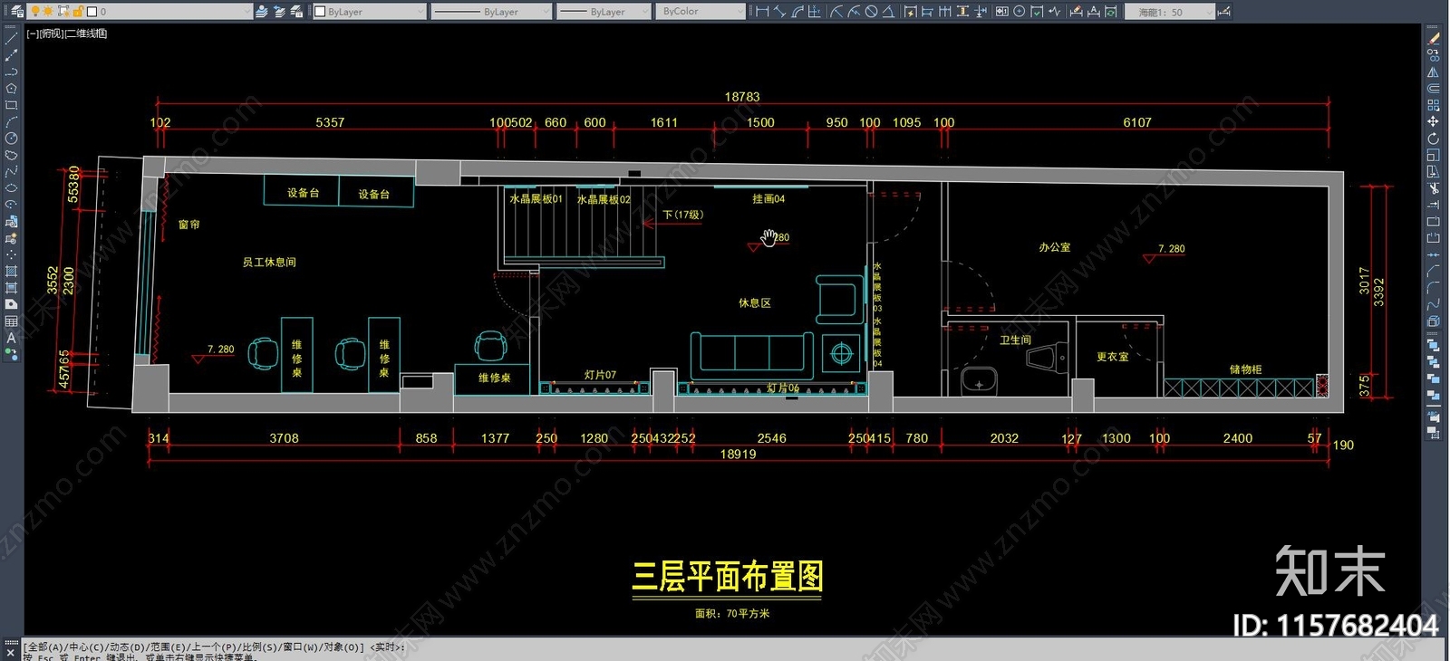Select the Table tool

pos(11,321)
